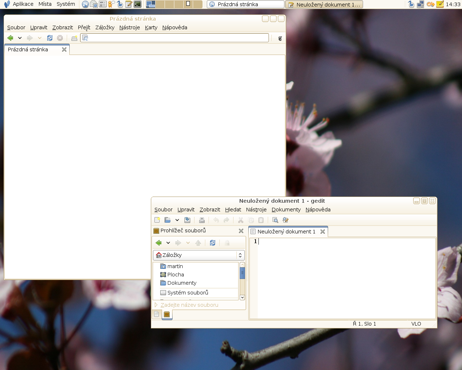Image resolution: width=462 pixels, height=370 pixels.
Task: Create a new document in gedit toolbar
Action: click(x=157, y=220)
